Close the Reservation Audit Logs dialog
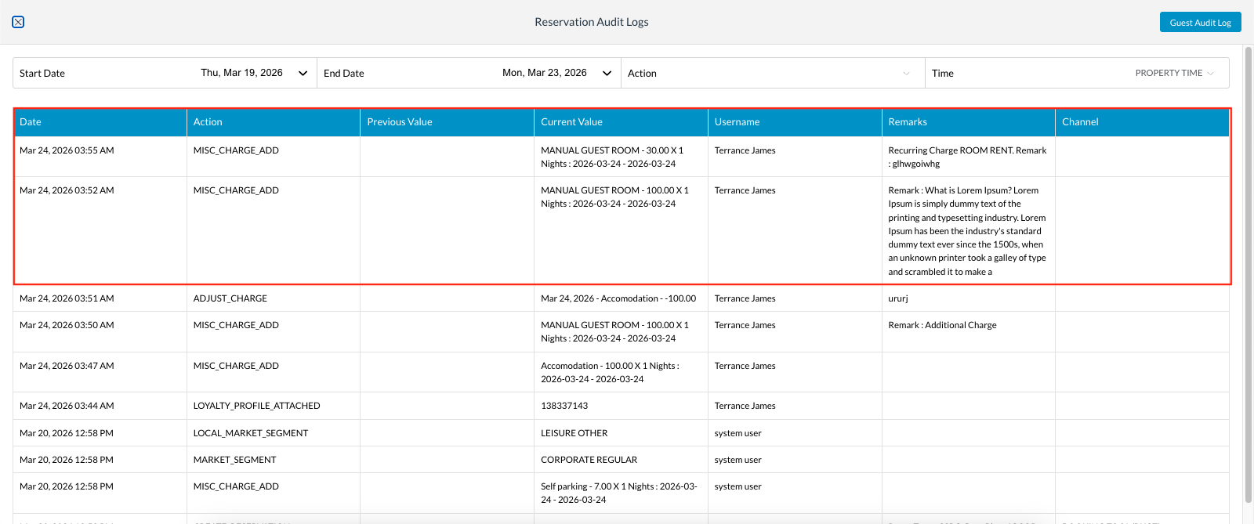 (18, 22)
